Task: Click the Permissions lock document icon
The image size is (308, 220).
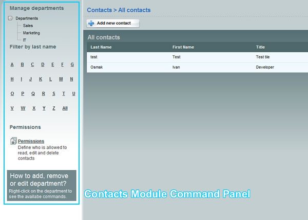Action: 14,141
